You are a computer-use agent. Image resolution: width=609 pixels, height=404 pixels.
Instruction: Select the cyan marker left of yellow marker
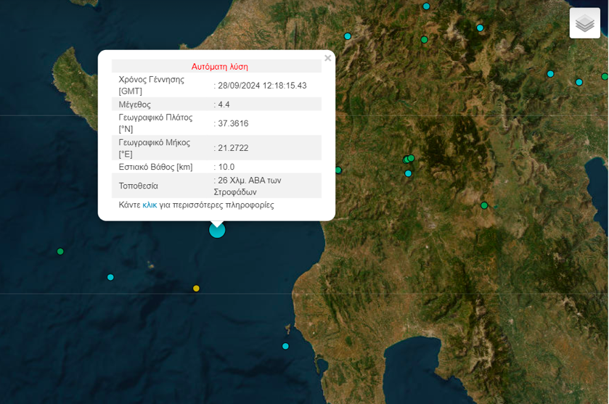tap(110, 277)
